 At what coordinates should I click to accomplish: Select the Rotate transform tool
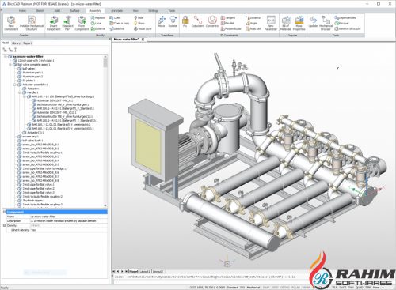pos(173,21)
